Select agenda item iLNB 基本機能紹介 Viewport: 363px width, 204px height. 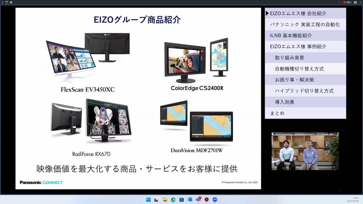tap(305, 35)
